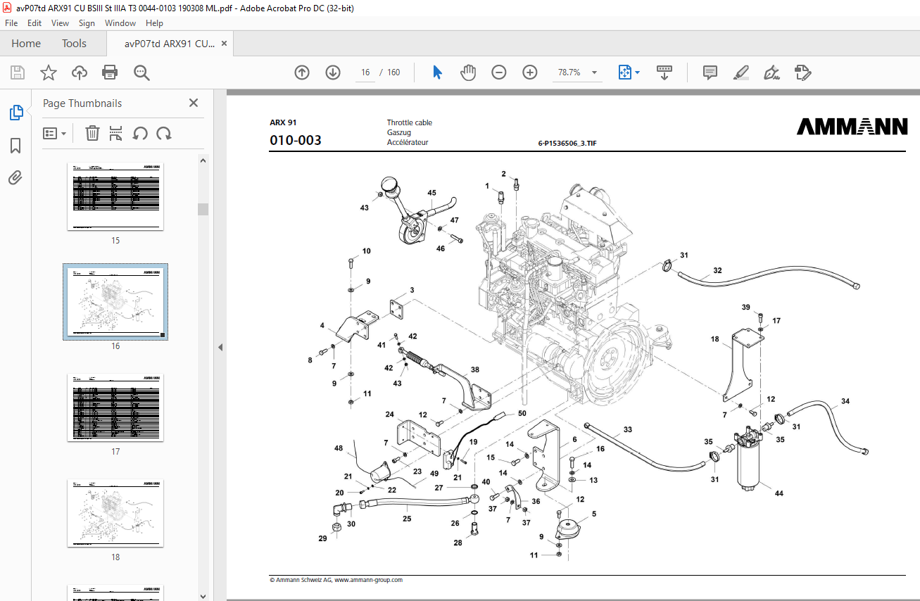Switch to the Home tab
The height and width of the screenshot is (601, 920).
point(26,43)
